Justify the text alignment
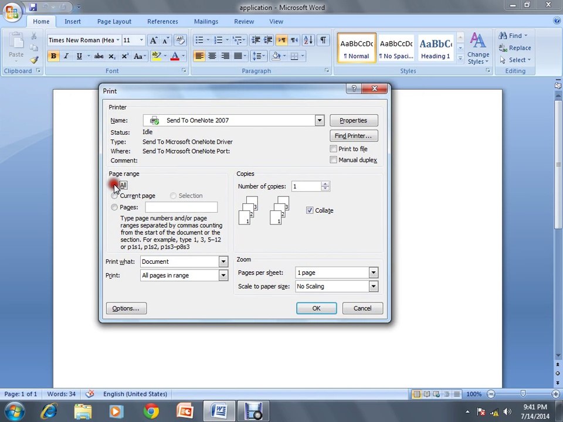Screen dimensions: 563x422 pos(238,56)
